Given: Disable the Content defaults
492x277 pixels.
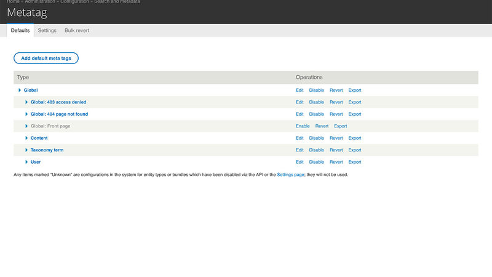Looking at the screenshot, I should click(316, 138).
